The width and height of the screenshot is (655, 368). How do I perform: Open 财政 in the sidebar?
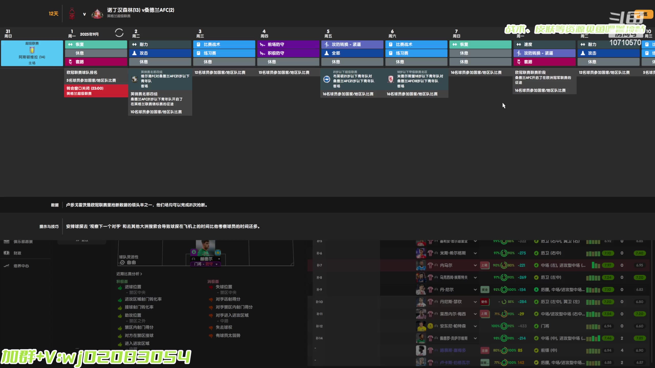pos(17,253)
